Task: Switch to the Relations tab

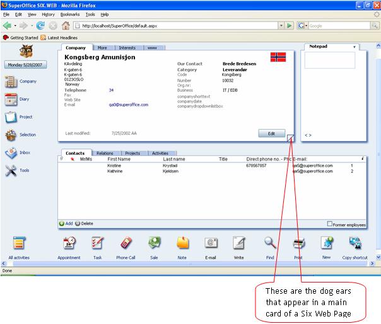Action: point(105,153)
